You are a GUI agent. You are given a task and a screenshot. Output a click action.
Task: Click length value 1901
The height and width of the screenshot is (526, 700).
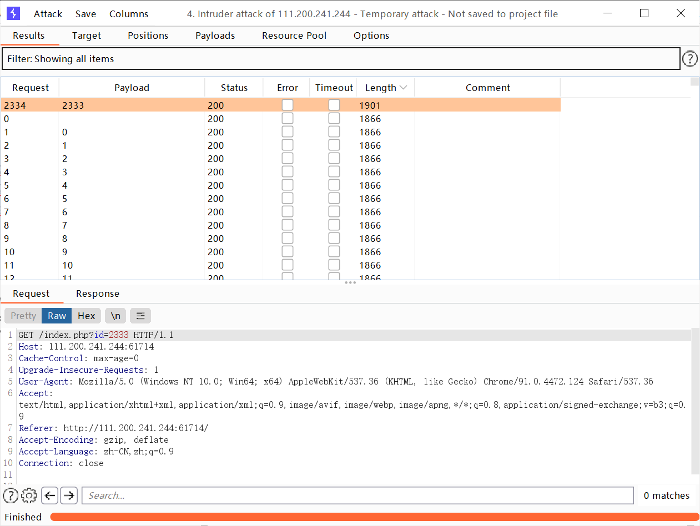(370, 105)
